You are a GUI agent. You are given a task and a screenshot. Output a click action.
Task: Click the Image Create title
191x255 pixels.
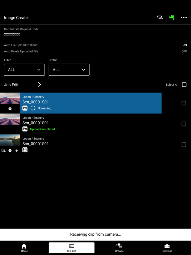pyautogui.click(x=16, y=18)
